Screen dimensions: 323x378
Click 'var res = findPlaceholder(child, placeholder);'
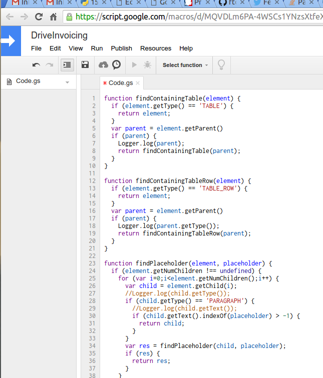pos(205,345)
